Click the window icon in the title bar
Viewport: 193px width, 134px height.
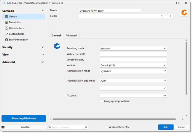pyautogui.click(x=3, y=3)
